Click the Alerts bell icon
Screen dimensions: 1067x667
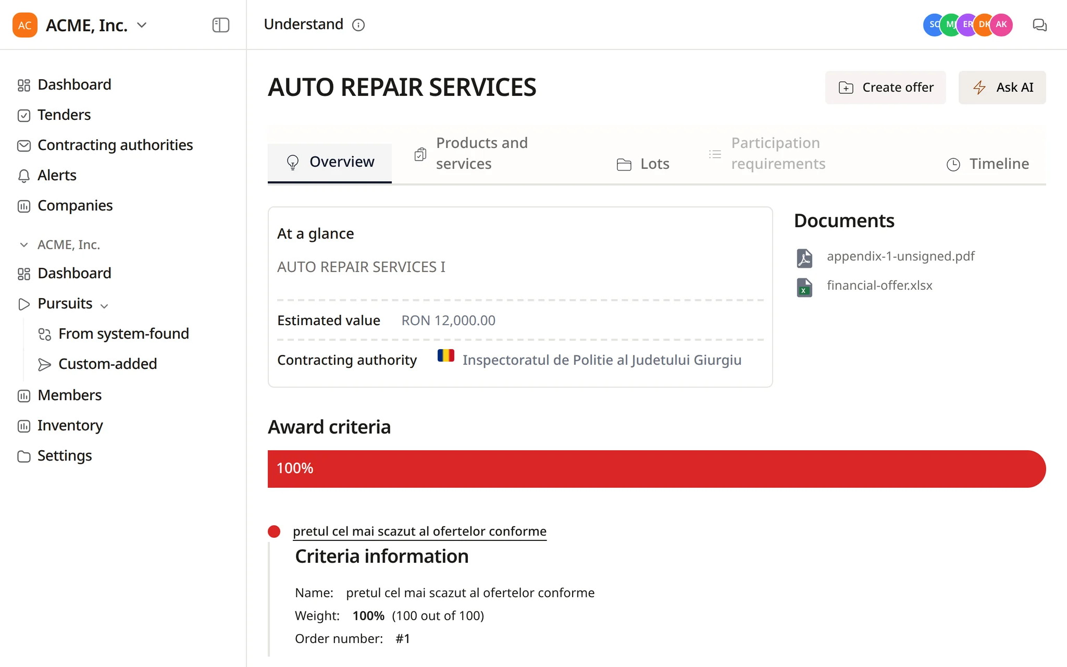[24, 176]
